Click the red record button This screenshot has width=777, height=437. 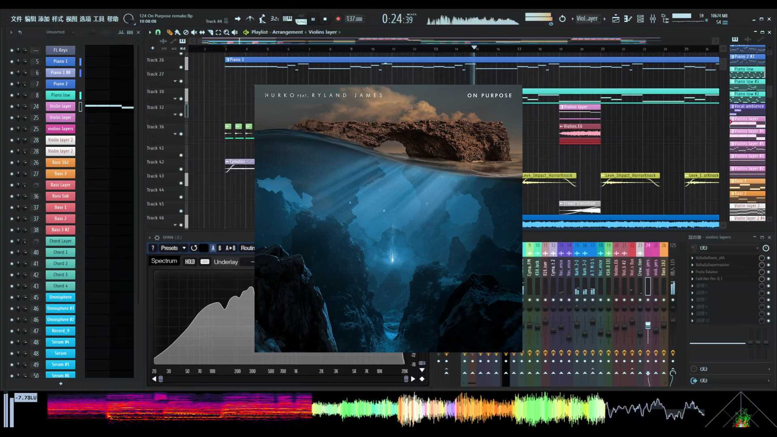pos(338,19)
